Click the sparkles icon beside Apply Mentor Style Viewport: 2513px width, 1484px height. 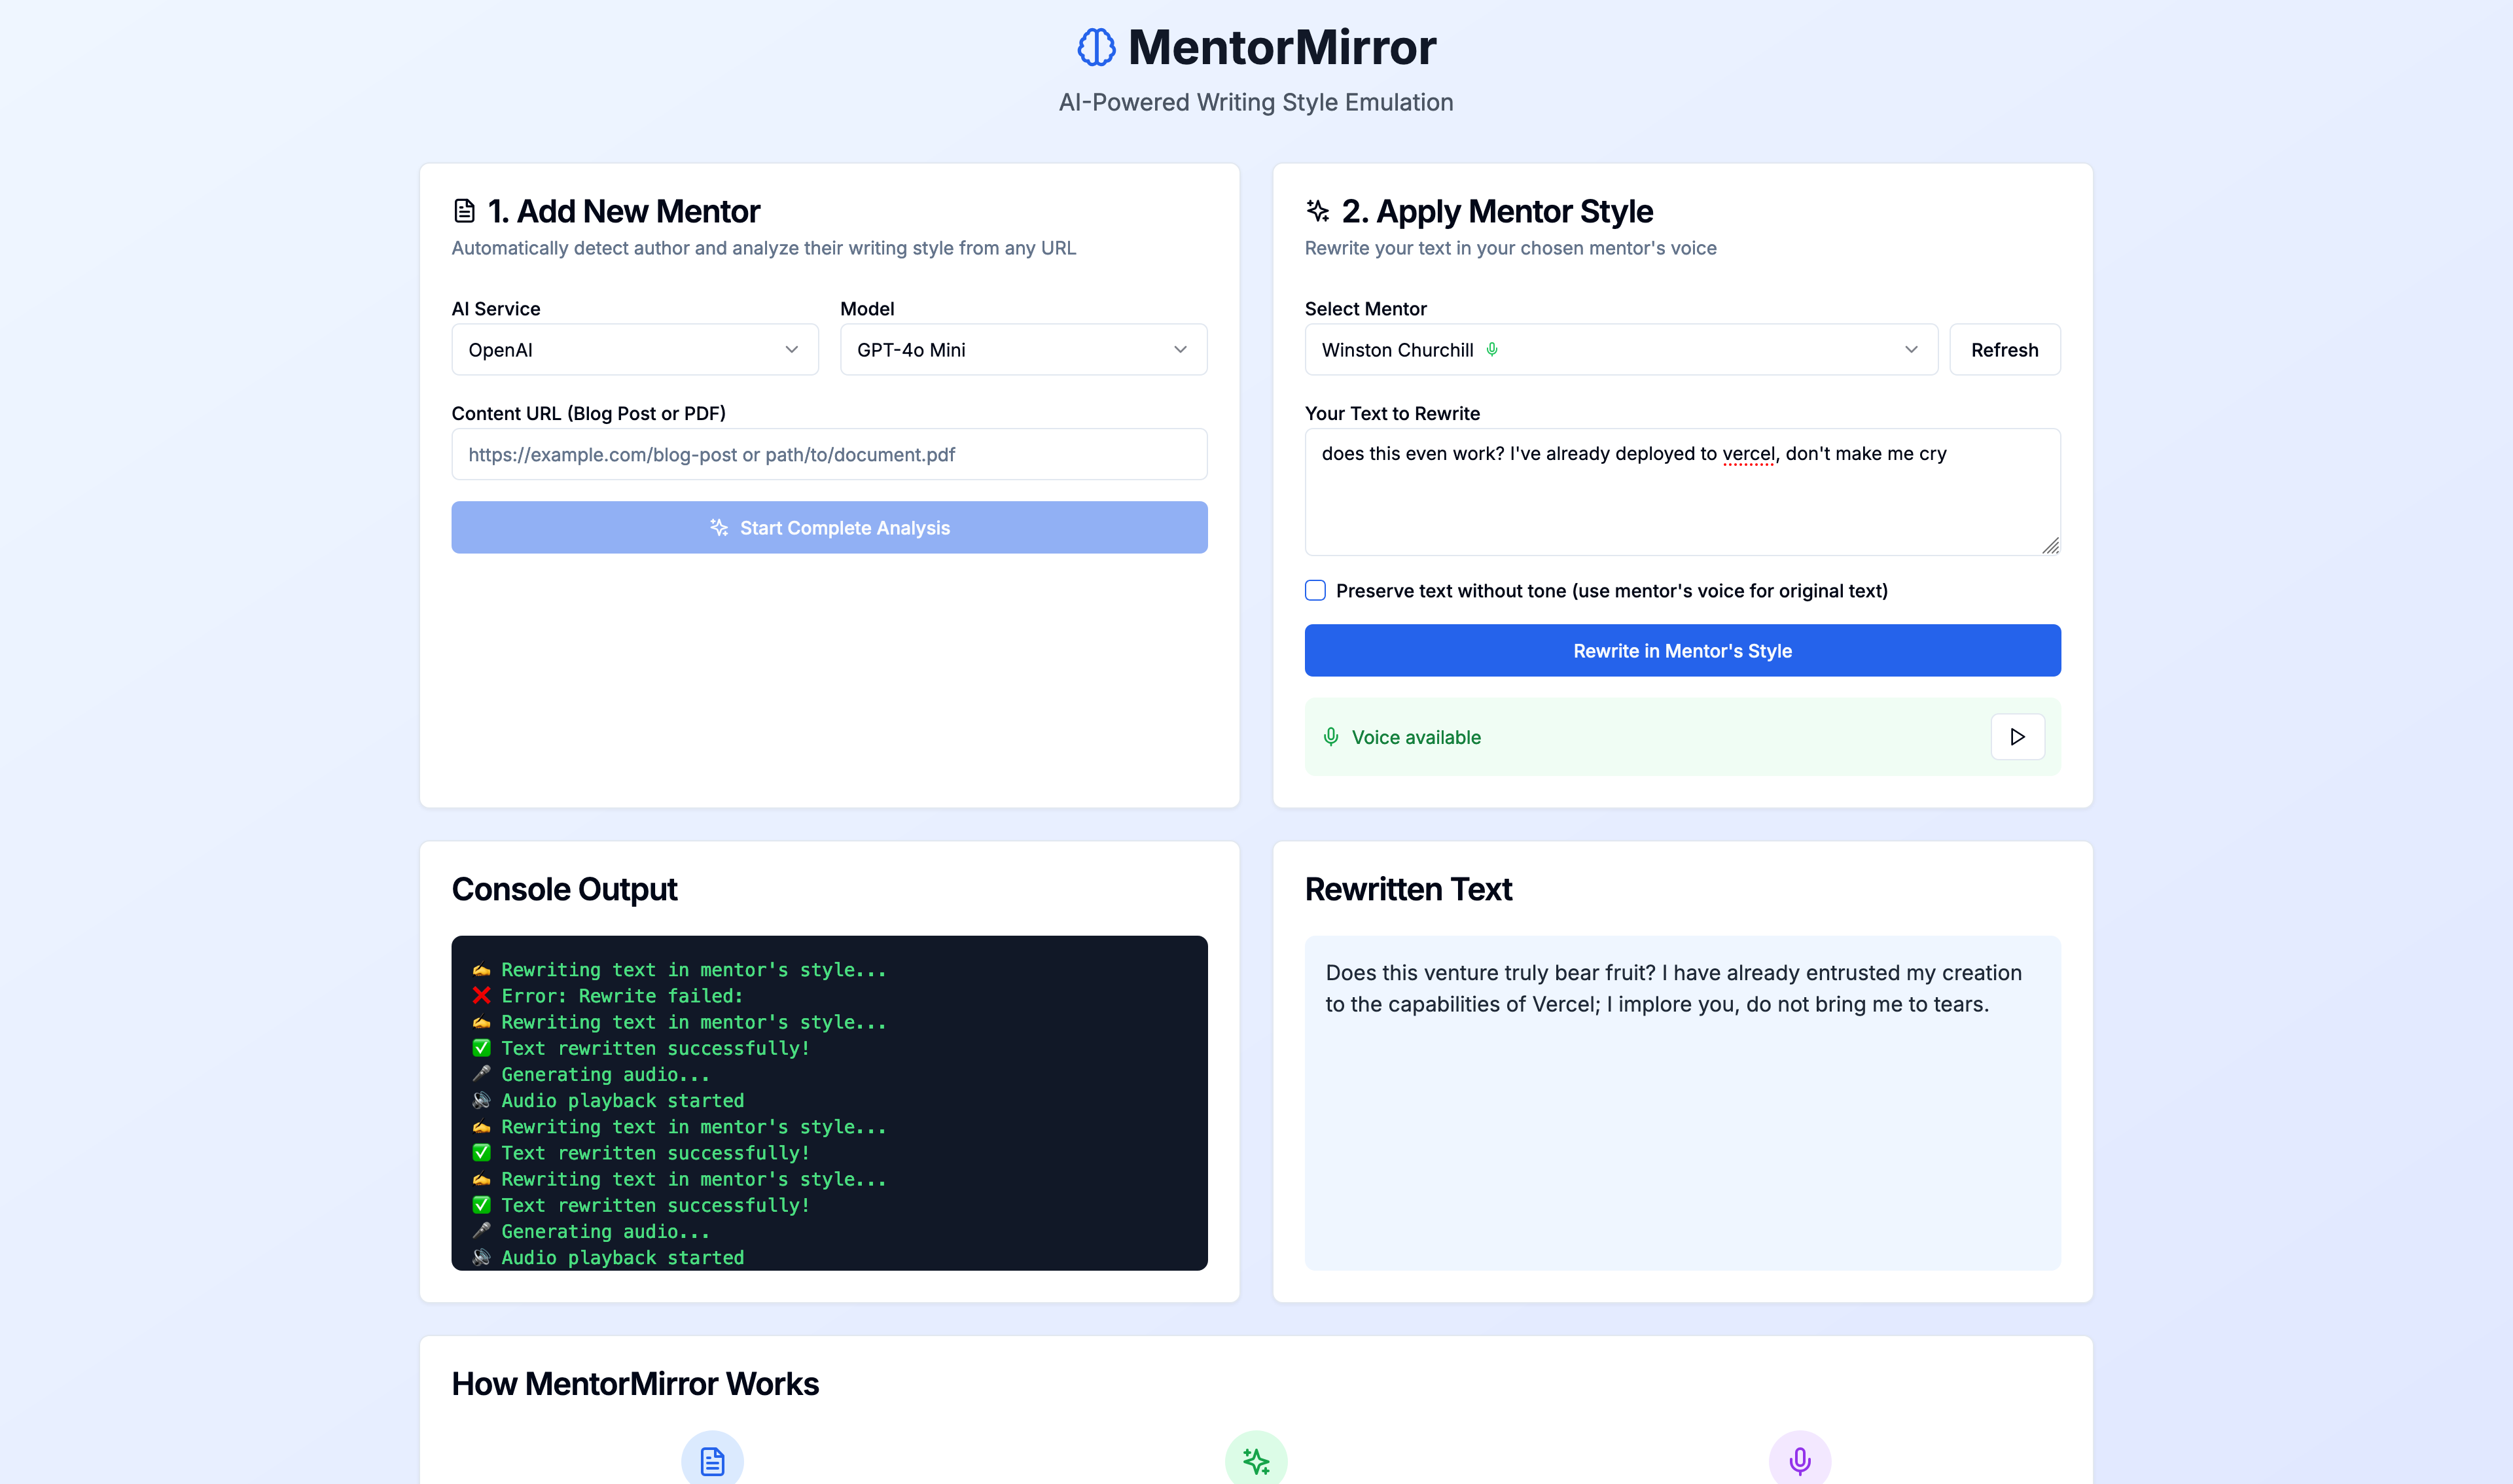[x=1318, y=211]
